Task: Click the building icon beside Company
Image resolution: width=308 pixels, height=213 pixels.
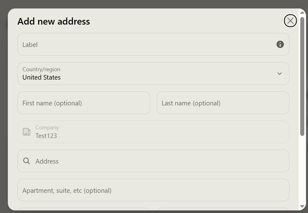Action: pyautogui.click(x=26, y=132)
